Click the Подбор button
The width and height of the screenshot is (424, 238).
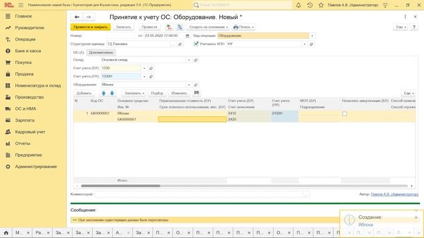(157, 93)
